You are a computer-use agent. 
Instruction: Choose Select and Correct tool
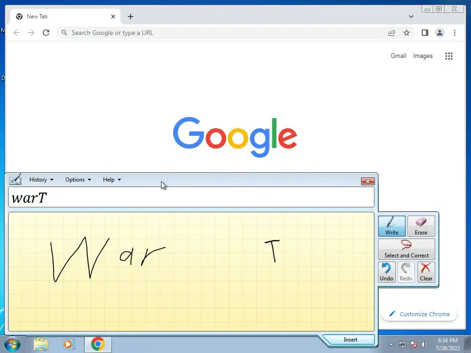(x=407, y=249)
